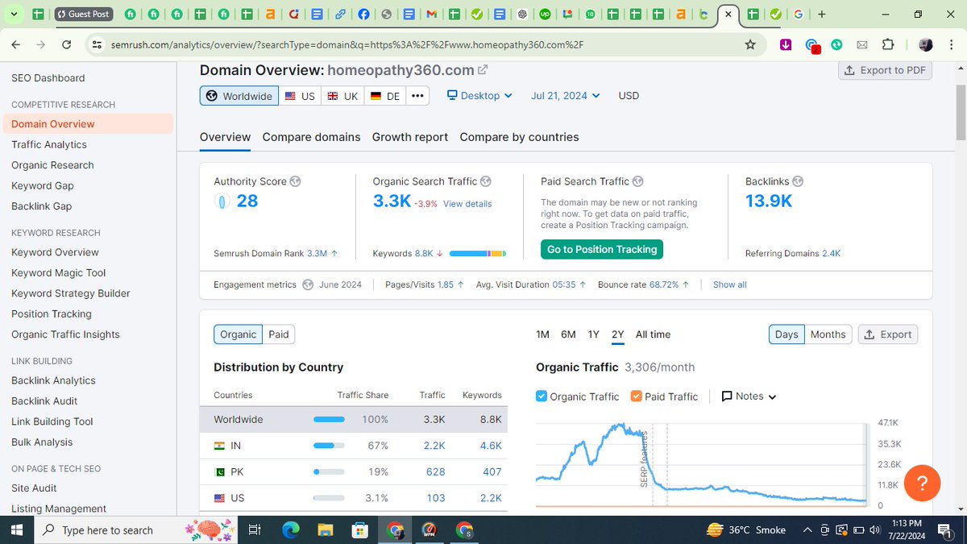Screen dimensions: 967x544
Task: Click the Keywords distribution color bar
Action: pyautogui.click(x=478, y=253)
